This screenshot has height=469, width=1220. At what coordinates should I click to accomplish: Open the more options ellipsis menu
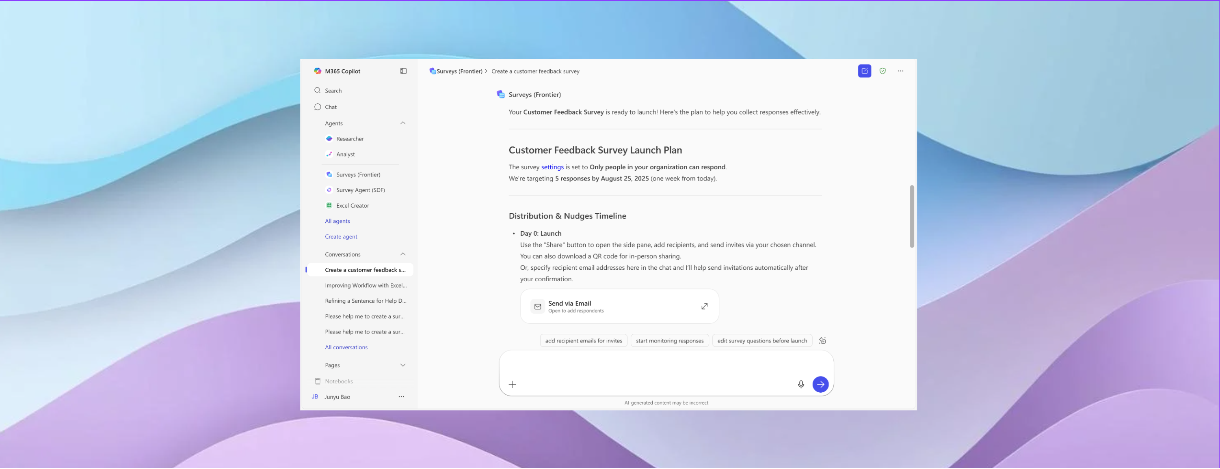[901, 71]
